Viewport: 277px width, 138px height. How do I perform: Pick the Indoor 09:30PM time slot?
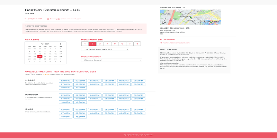tap(138, 84)
